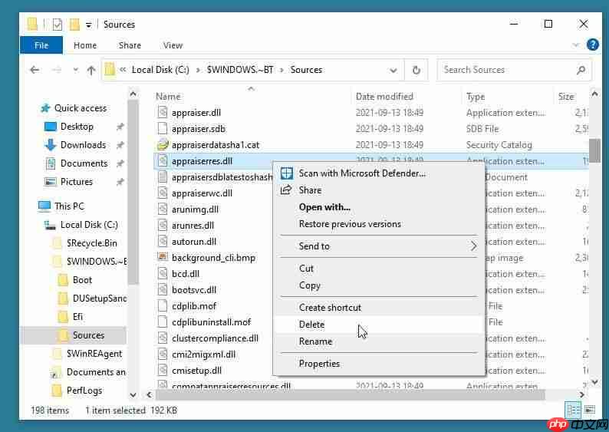Open Customize Quick Access Toolbar dropdown
Screen dimensions: 609x432
pos(88,25)
